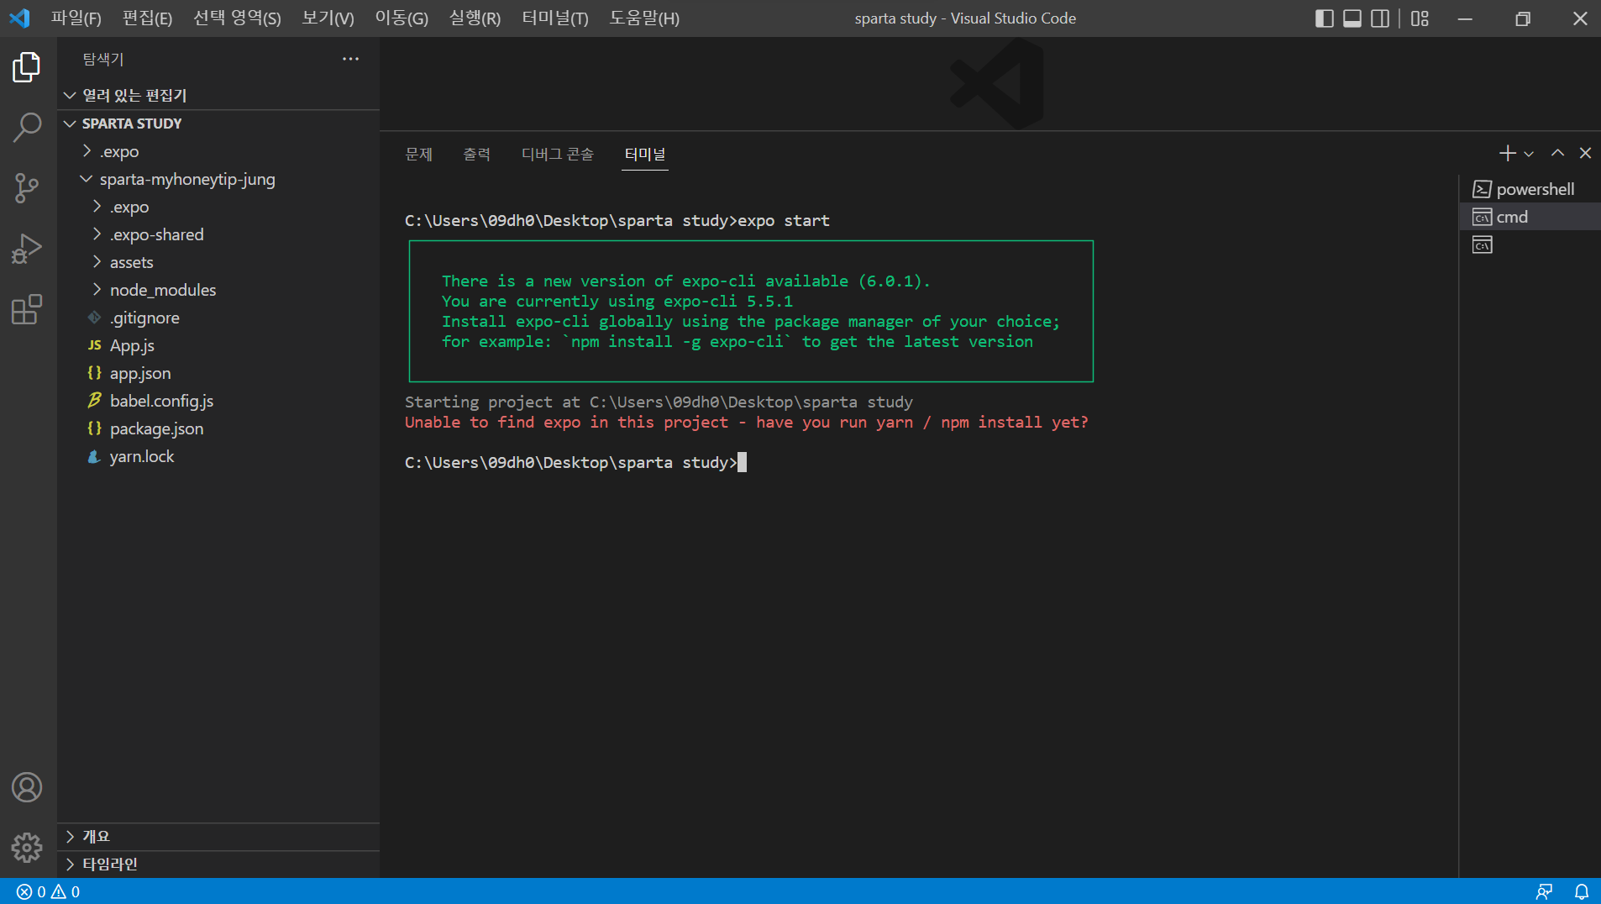Toggle bottom panel visibility

point(1352,18)
